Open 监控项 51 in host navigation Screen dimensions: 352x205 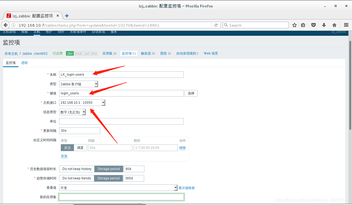[x=129, y=53]
